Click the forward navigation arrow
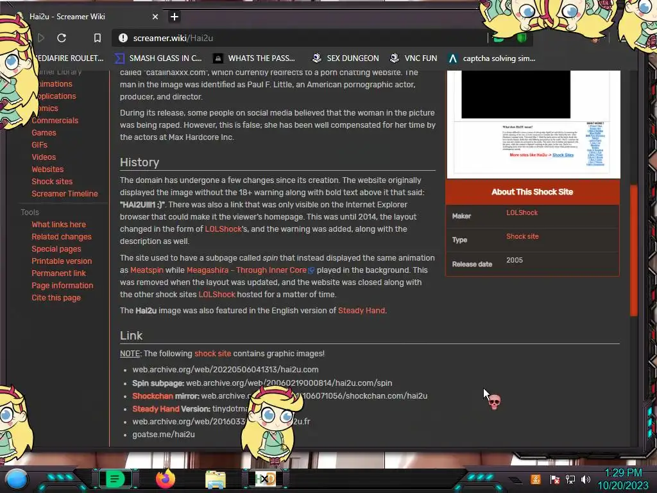Image resolution: width=657 pixels, height=493 pixels. (x=41, y=38)
